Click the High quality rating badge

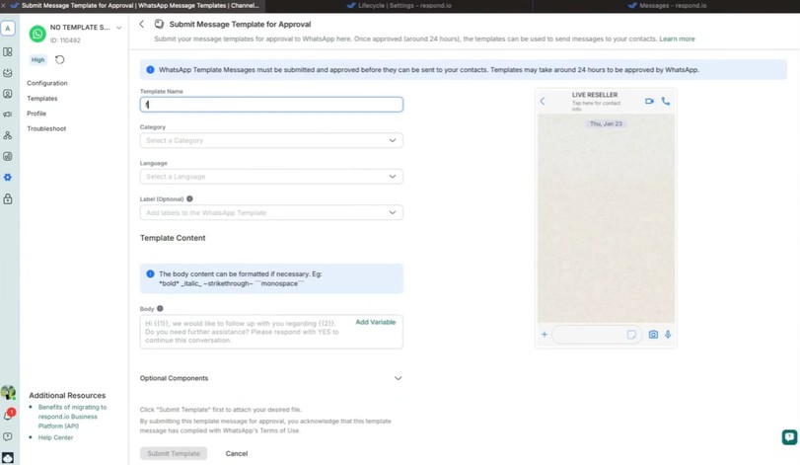pos(37,59)
